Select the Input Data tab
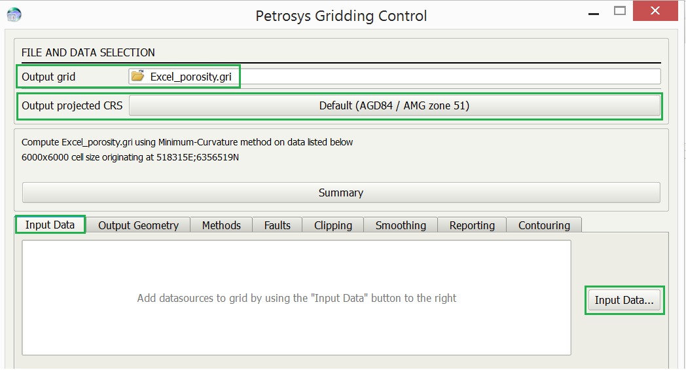686x370 pixels. pyautogui.click(x=50, y=225)
